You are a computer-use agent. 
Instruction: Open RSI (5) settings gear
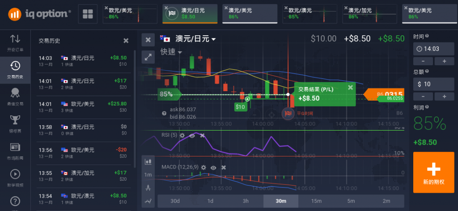pyautogui.click(x=182, y=135)
